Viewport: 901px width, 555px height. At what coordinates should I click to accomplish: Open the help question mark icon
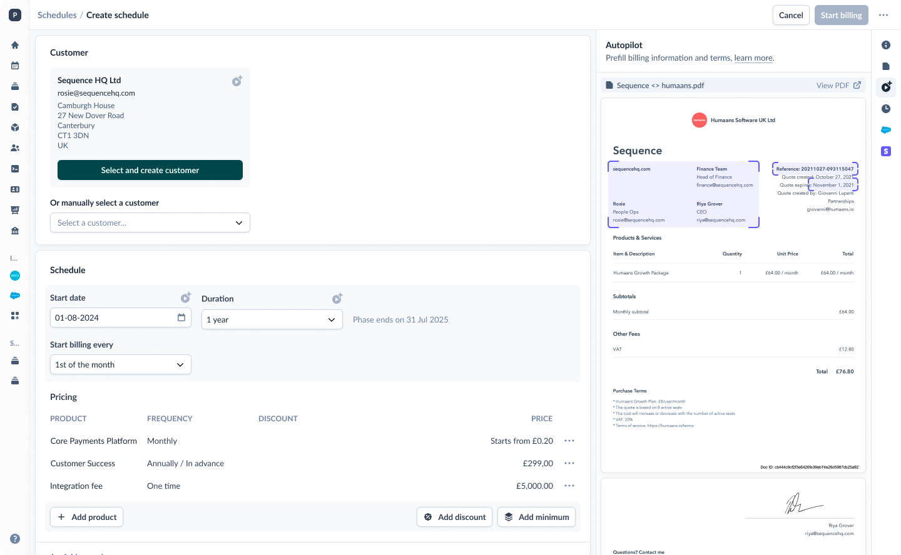(x=15, y=539)
